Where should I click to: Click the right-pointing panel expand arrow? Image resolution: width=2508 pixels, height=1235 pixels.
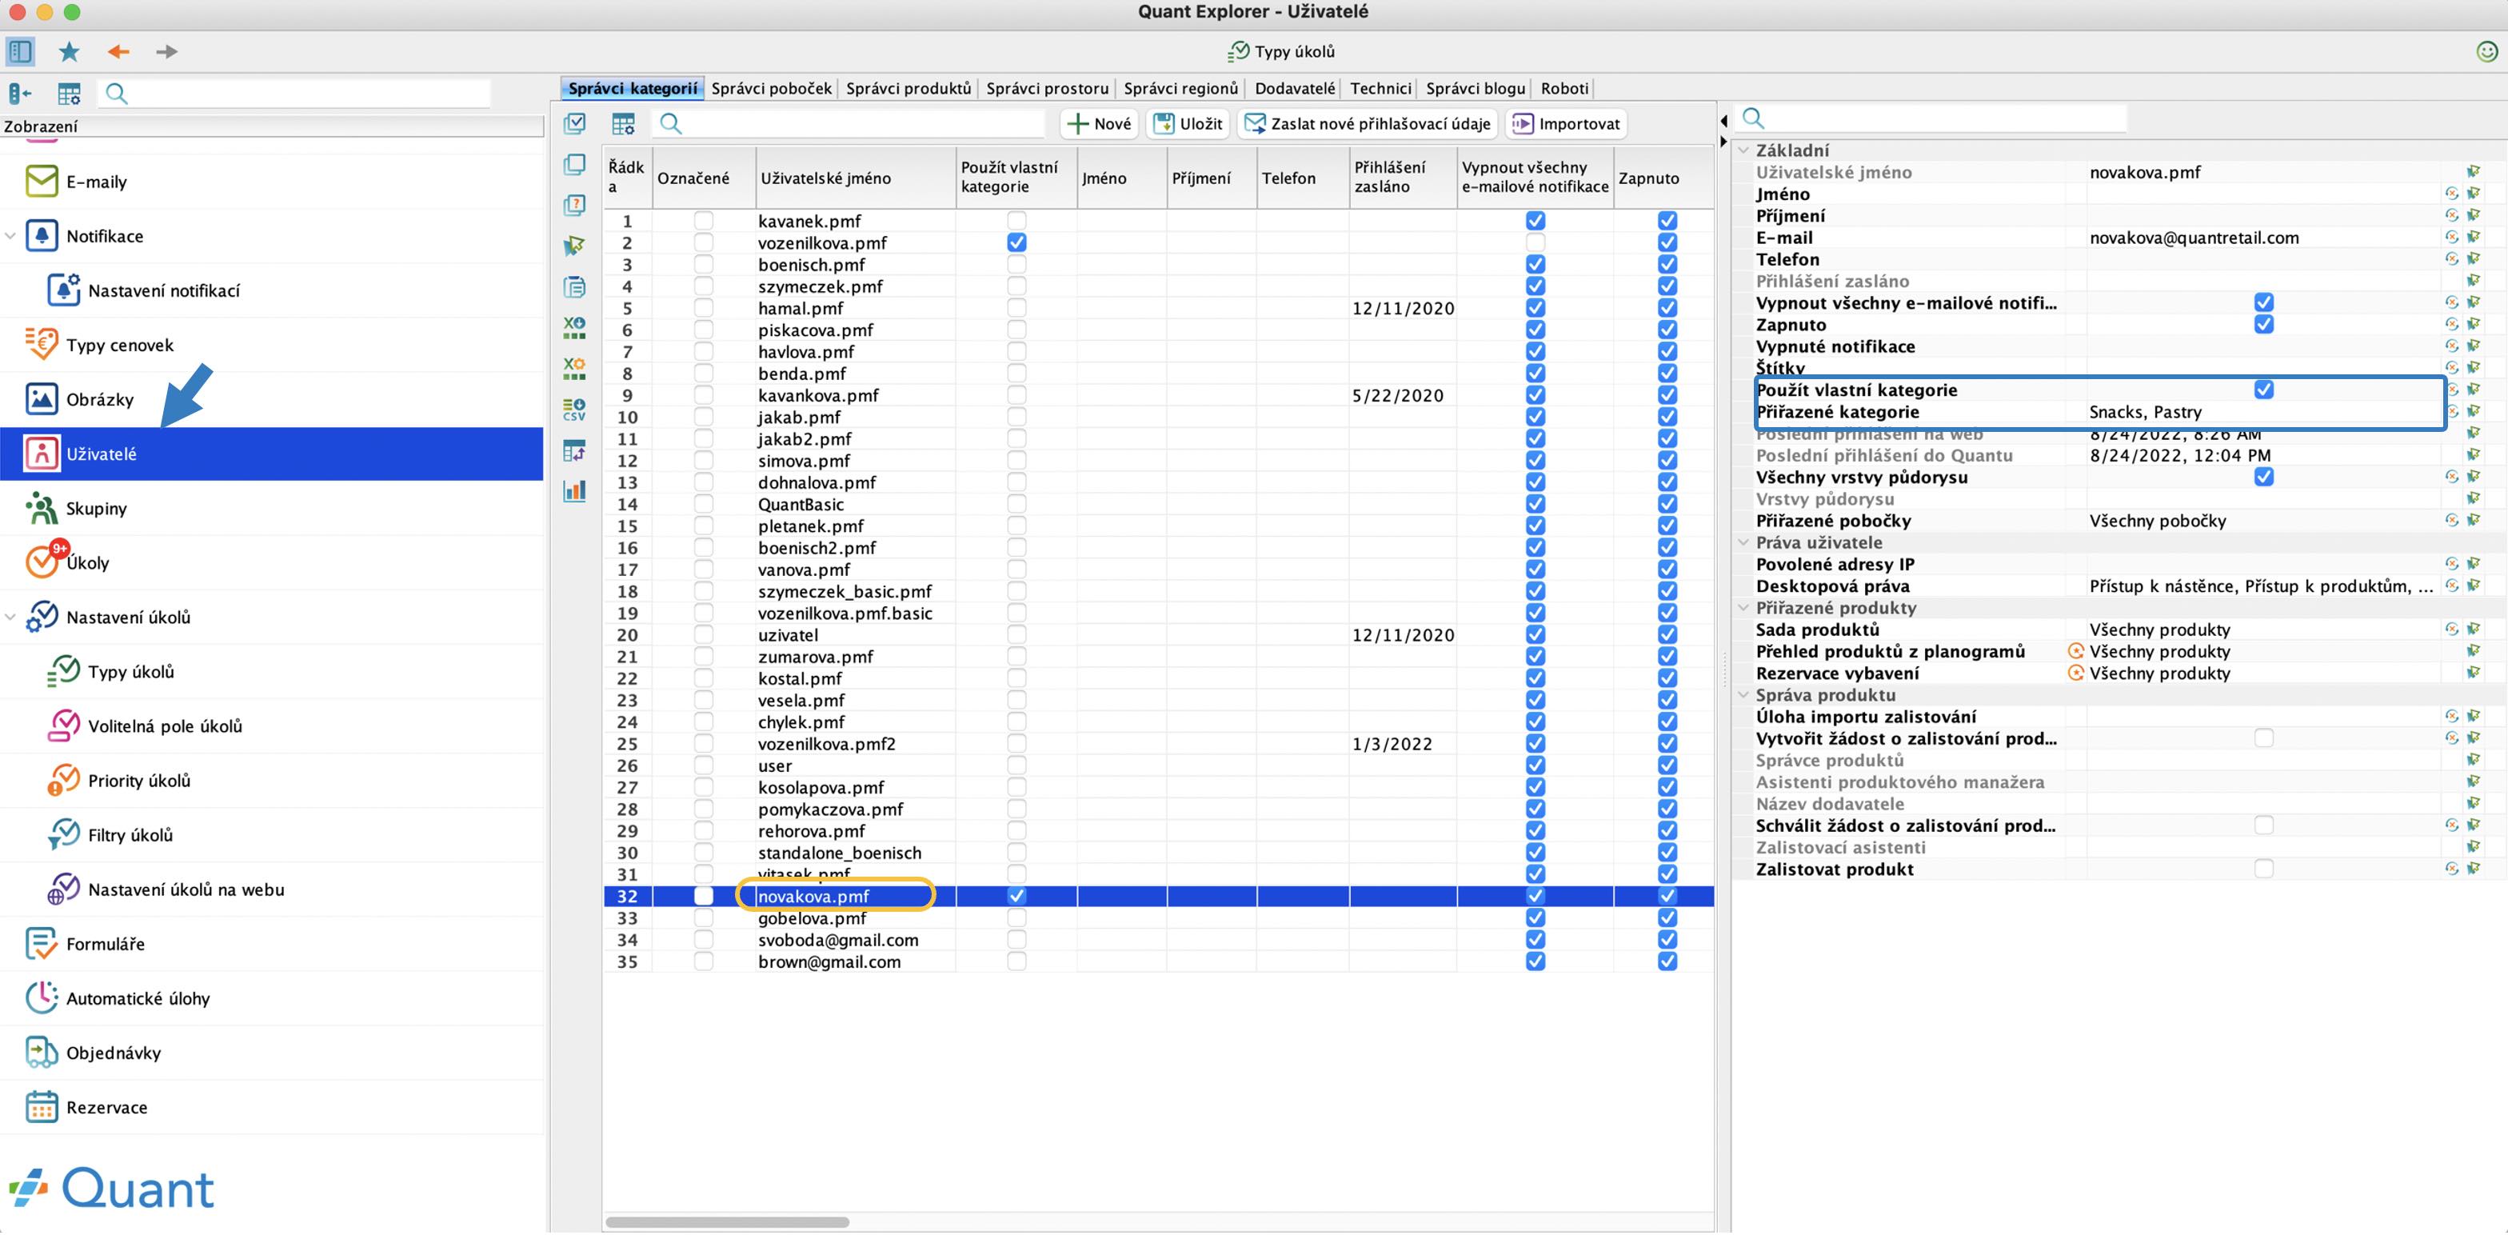(1723, 142)
